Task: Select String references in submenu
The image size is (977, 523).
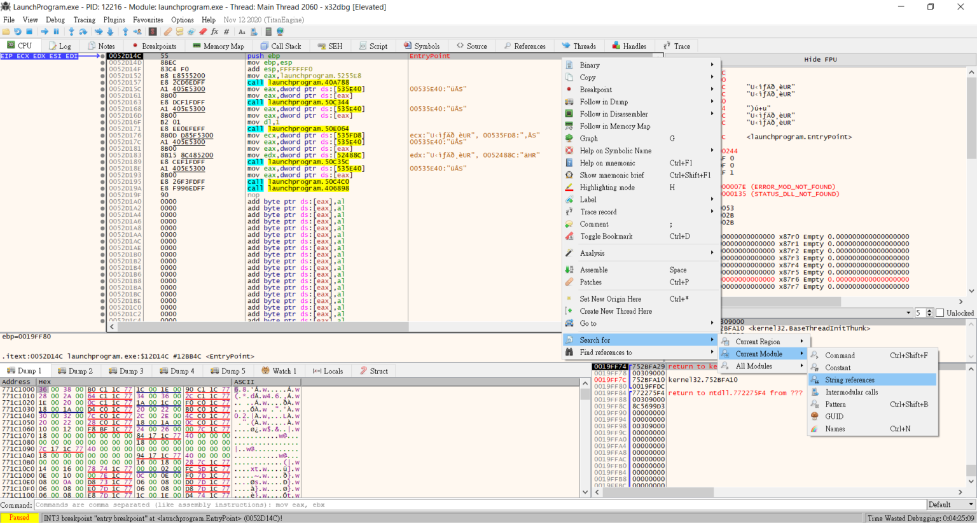Action: coord(872,380)
